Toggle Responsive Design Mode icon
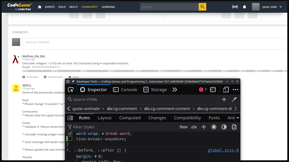 pos(226,90)
